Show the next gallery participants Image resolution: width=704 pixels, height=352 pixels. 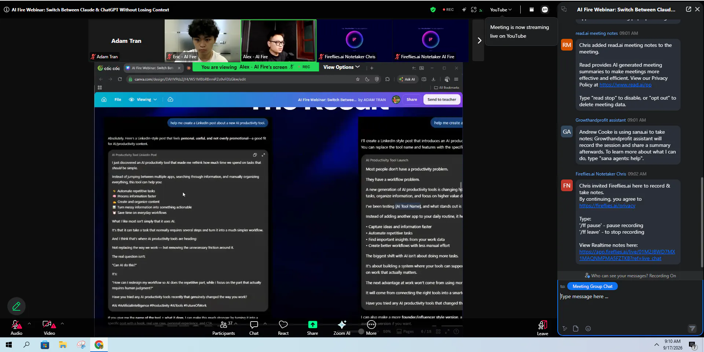(x=479, y=40)
